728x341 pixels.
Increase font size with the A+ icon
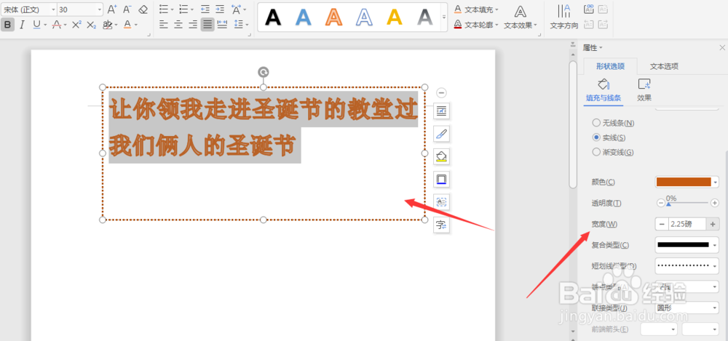pyautogui.click(x=112, y=9)
